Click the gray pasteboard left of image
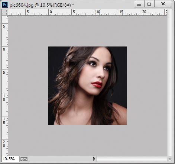175x164 pixels. (28, 86)
